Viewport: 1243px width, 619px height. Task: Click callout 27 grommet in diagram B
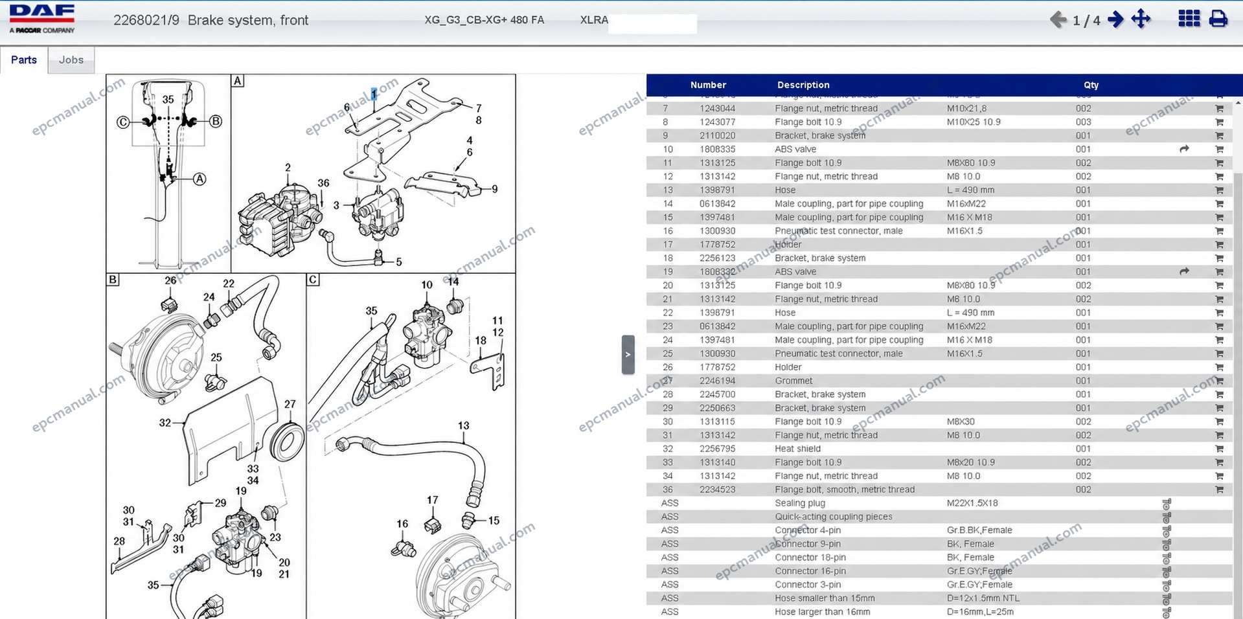[290, 404]
